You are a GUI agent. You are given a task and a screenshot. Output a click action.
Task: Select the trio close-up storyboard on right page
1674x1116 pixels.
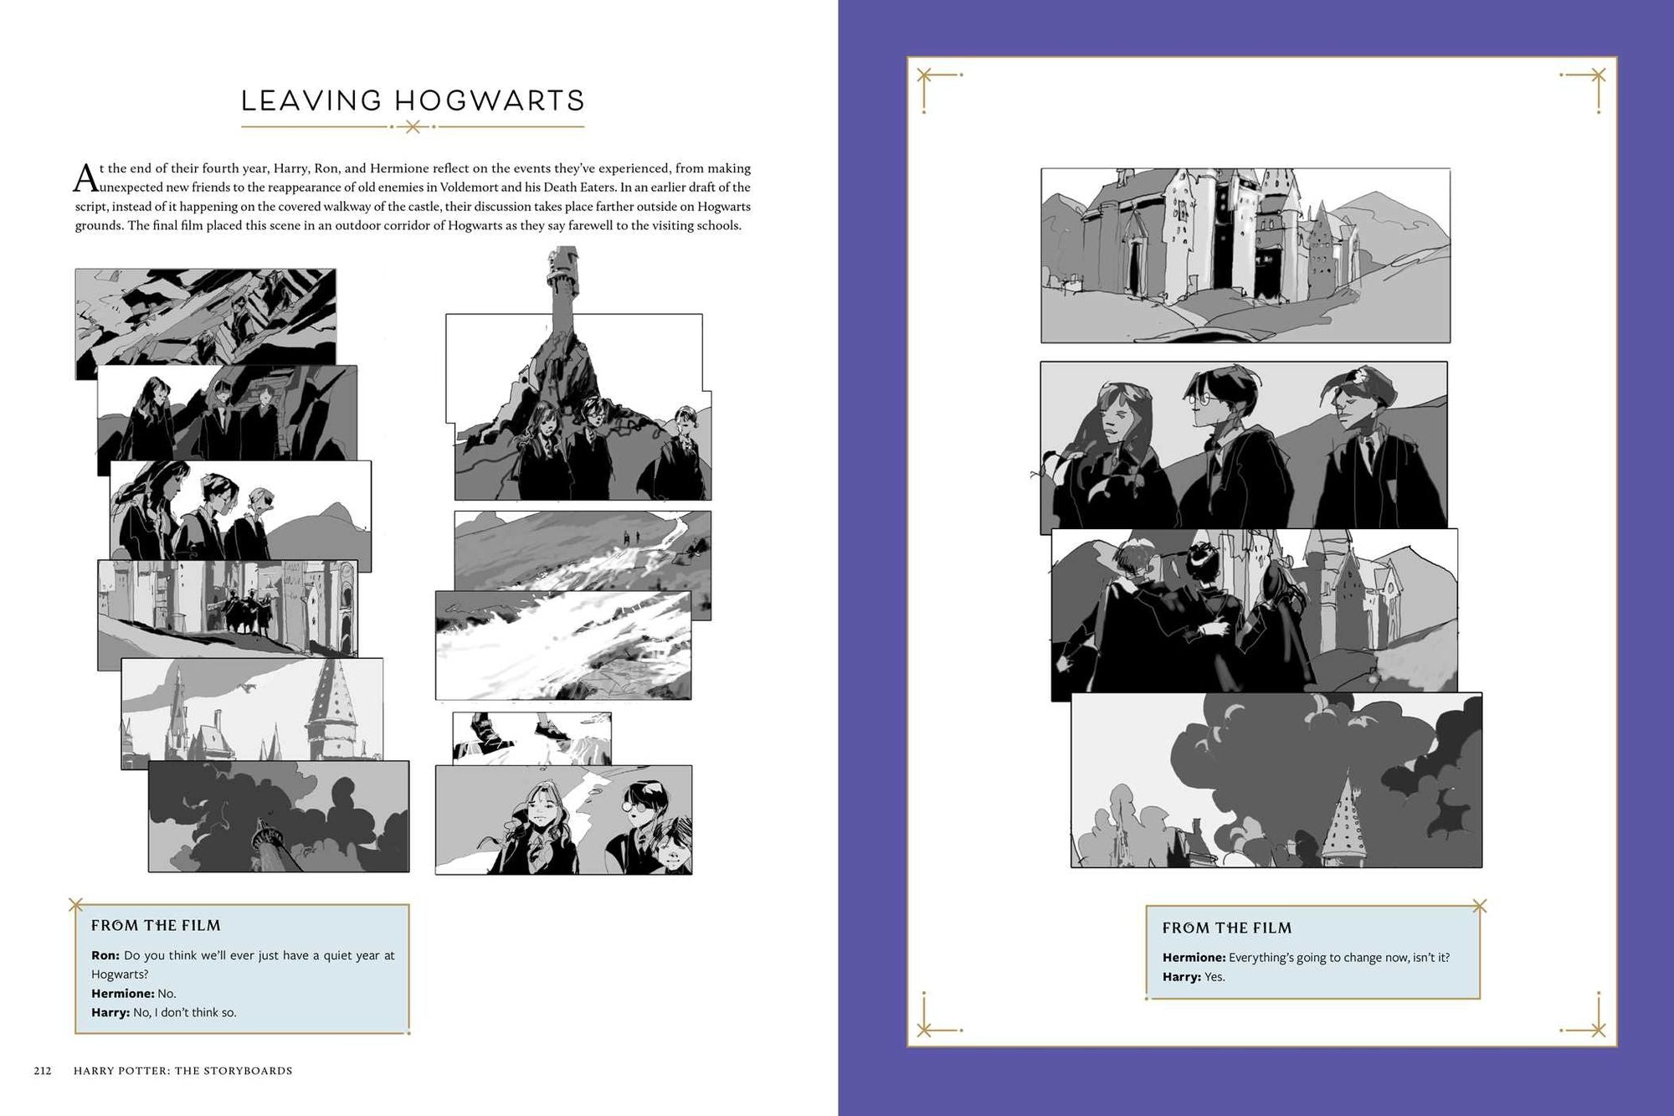point(1244,445)
